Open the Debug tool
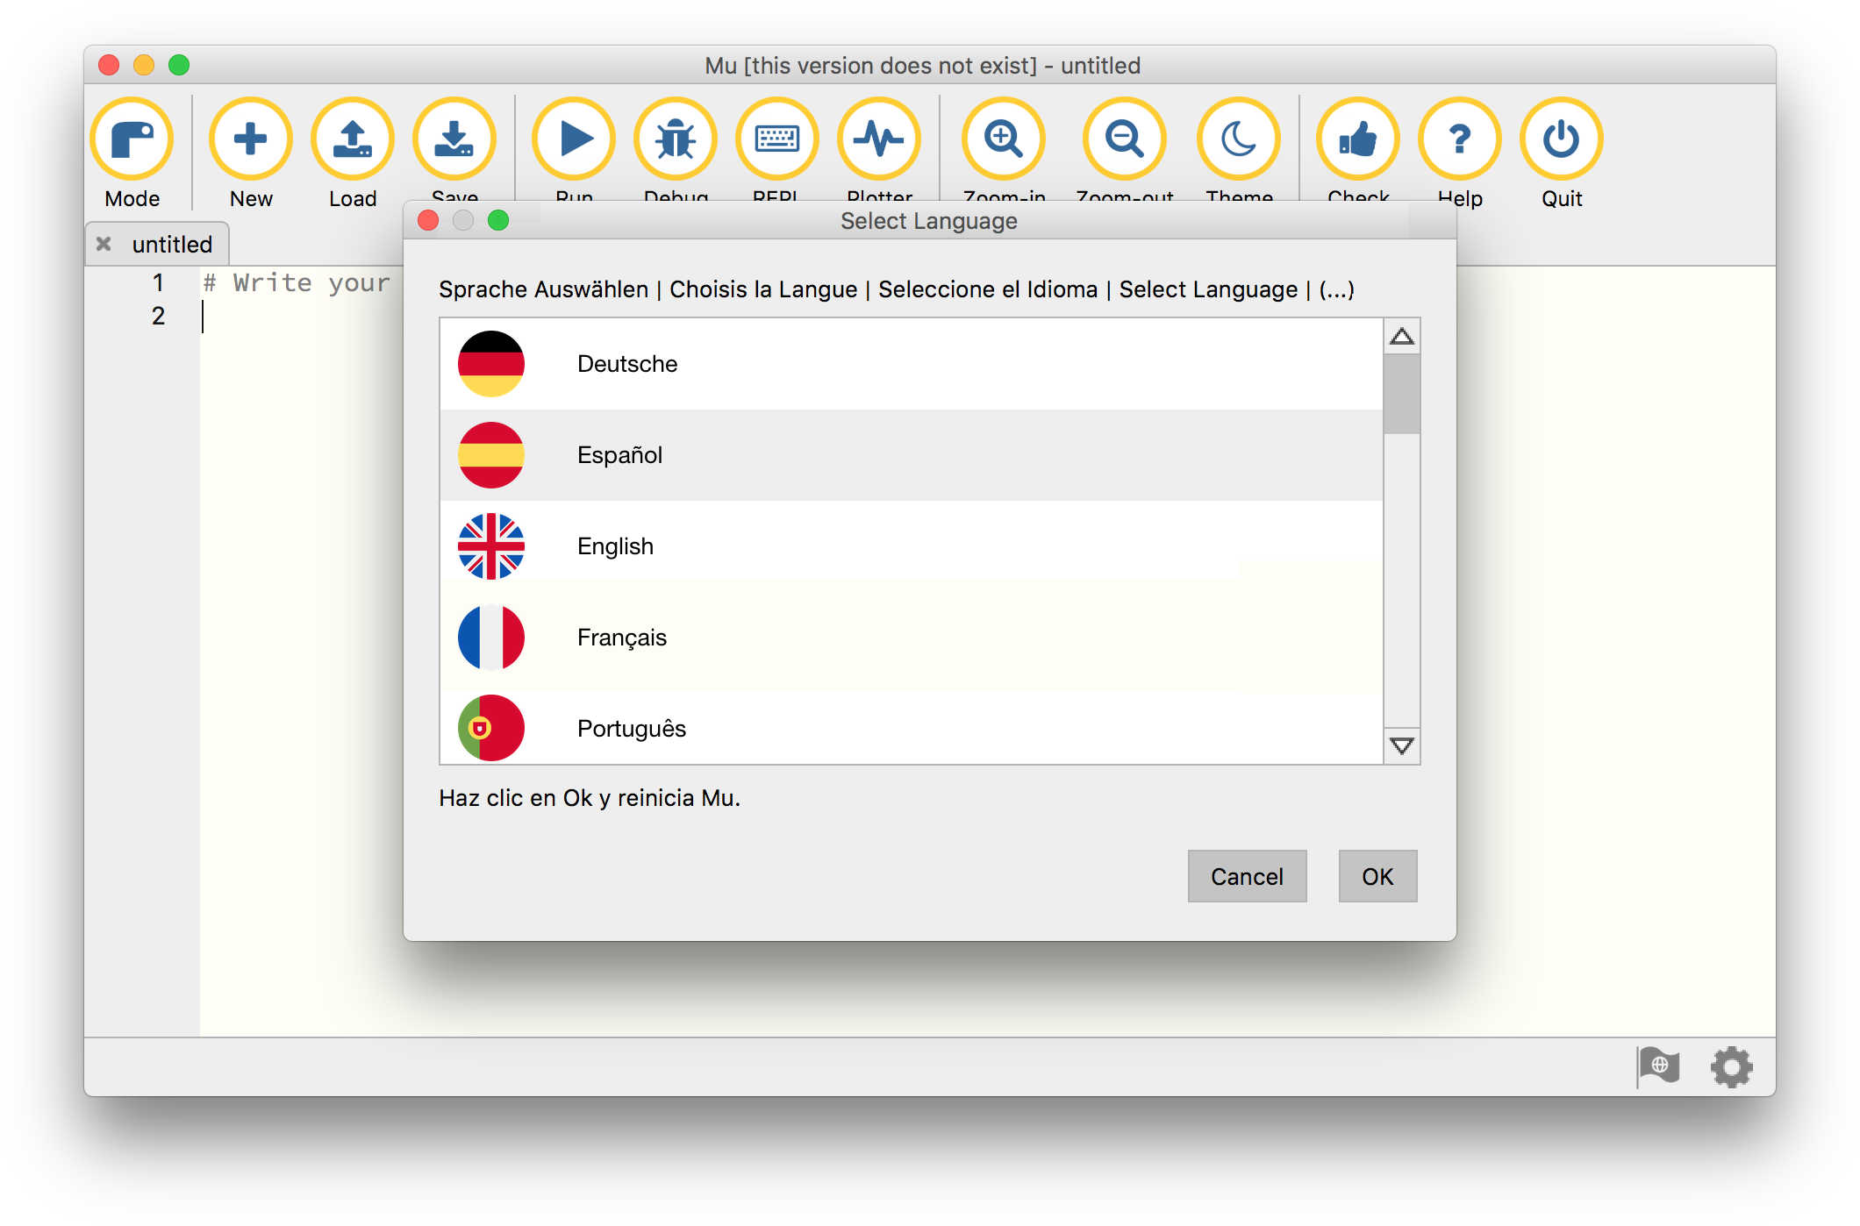 (x=676, y=139)
